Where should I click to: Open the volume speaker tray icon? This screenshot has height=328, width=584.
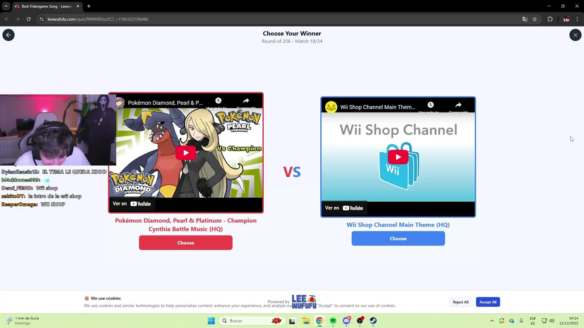tap(552, 321)
